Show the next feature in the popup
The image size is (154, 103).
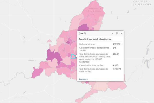tap(112, 33)
